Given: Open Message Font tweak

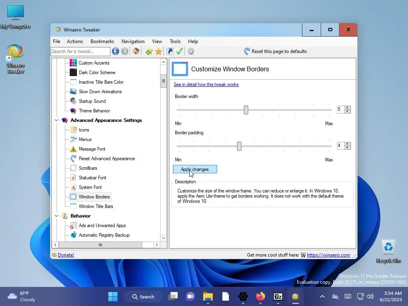Looking at the screenshot, I should [92, 149].
